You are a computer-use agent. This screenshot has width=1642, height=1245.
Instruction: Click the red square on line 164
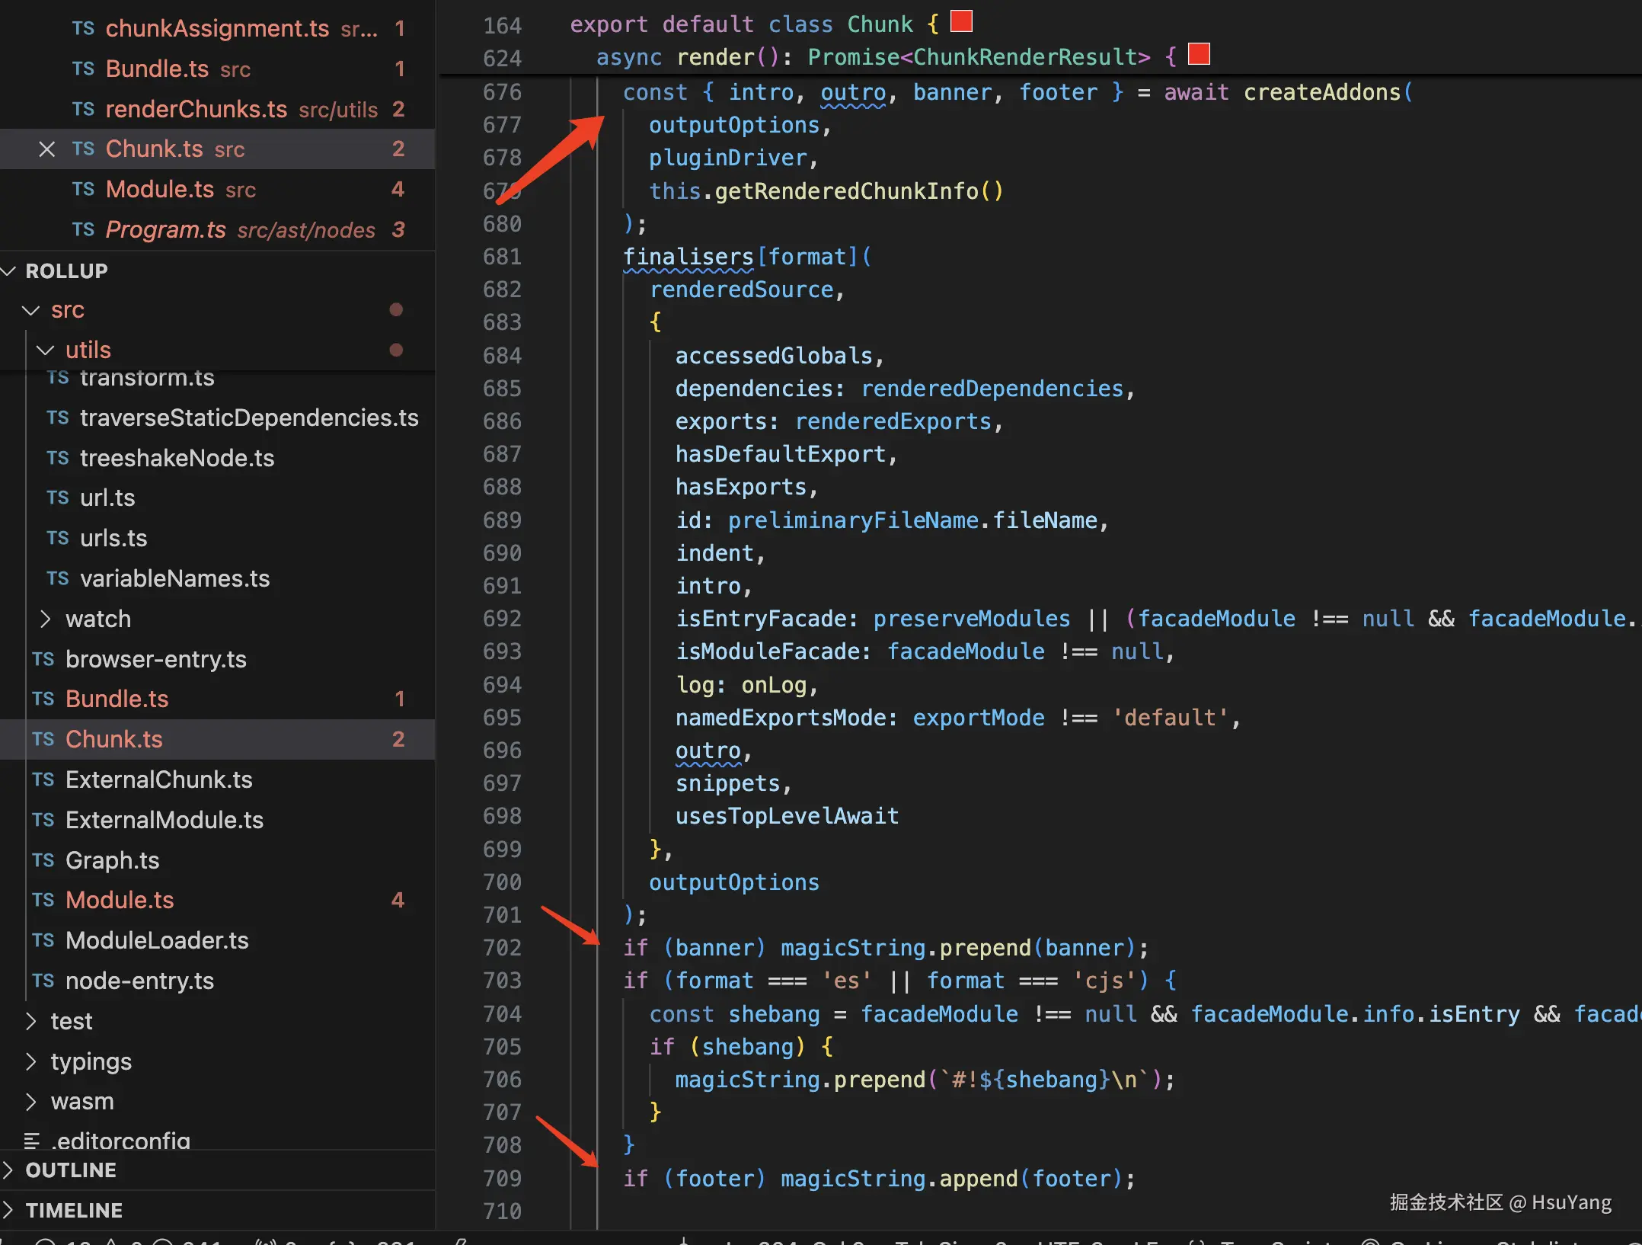961,21
